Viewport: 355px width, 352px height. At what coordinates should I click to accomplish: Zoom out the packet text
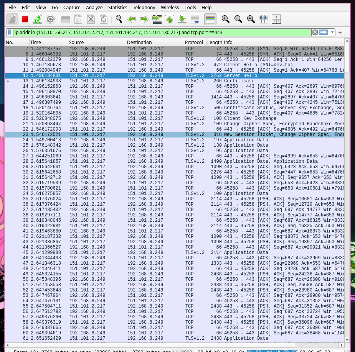[x=238, y=19]
